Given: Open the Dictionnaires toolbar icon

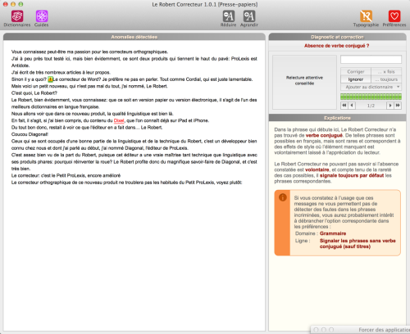Looking at the screenshot, I should pos(17,16).
